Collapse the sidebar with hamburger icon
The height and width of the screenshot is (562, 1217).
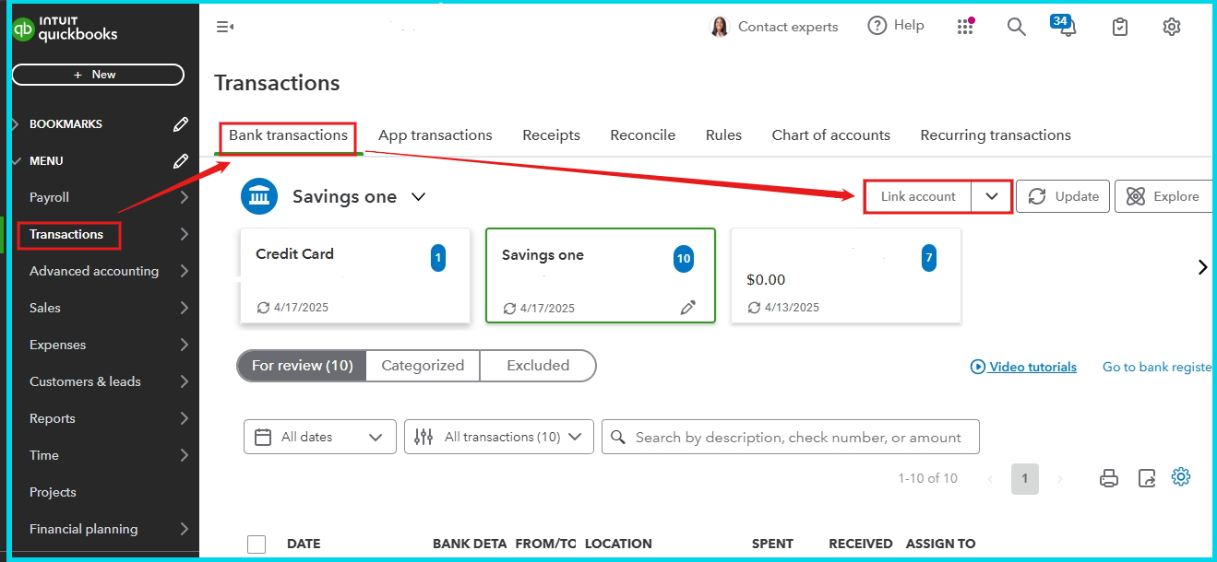point(224,27)
